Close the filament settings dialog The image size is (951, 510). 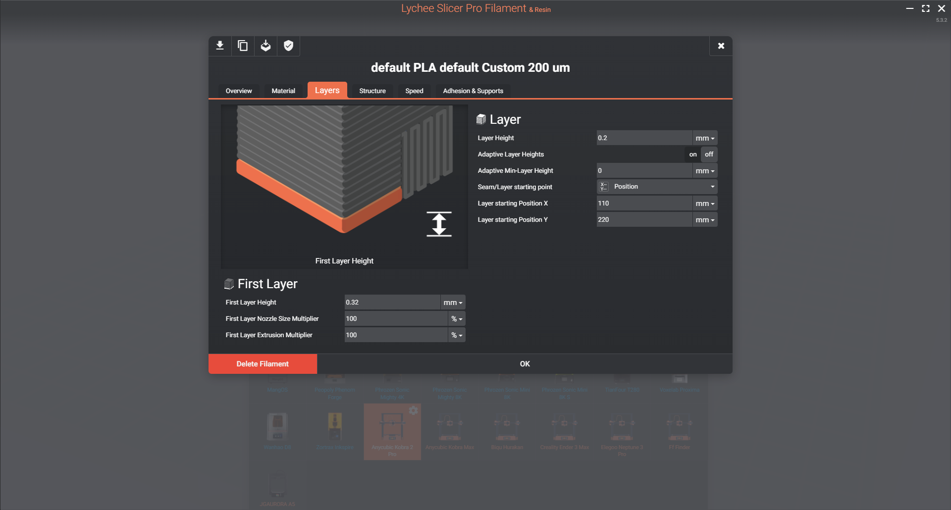721,46
